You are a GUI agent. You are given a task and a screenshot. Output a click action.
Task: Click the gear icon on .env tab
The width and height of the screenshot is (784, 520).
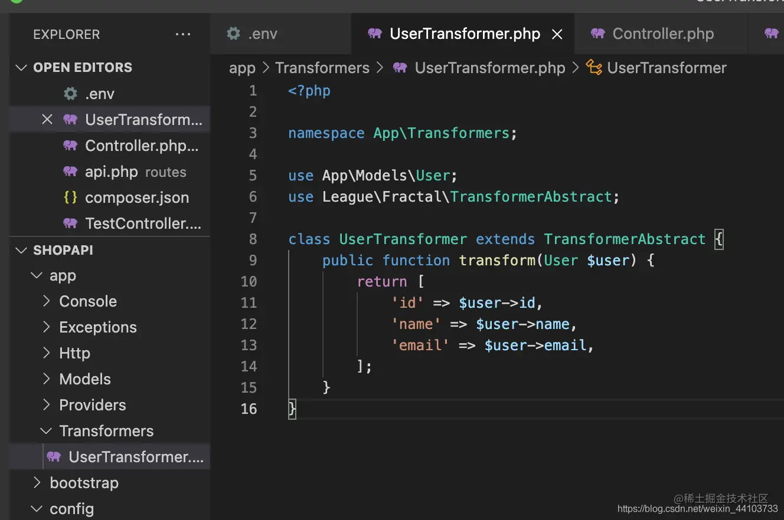(x=234, y=34)
